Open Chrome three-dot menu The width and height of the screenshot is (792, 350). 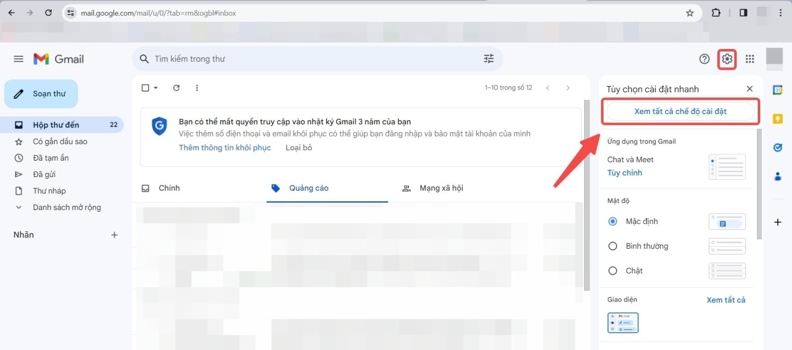780,13
